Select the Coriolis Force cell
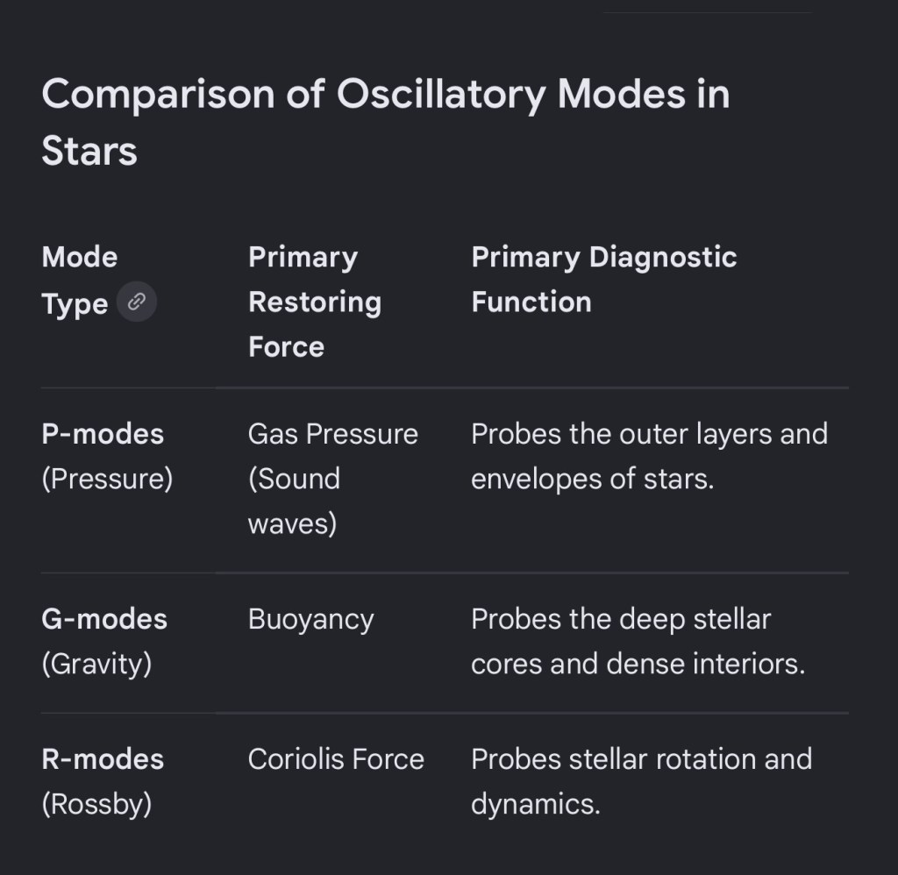 click(x=336, y=758)
